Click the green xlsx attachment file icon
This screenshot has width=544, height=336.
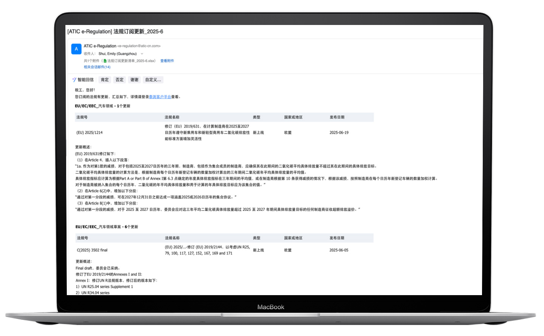[105, 61]
